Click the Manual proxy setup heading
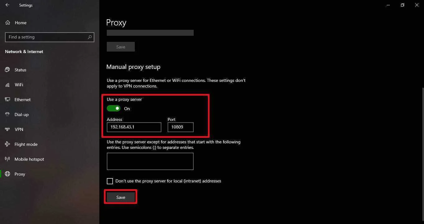This screenshot has height=224, width=424. coord(133,67)
